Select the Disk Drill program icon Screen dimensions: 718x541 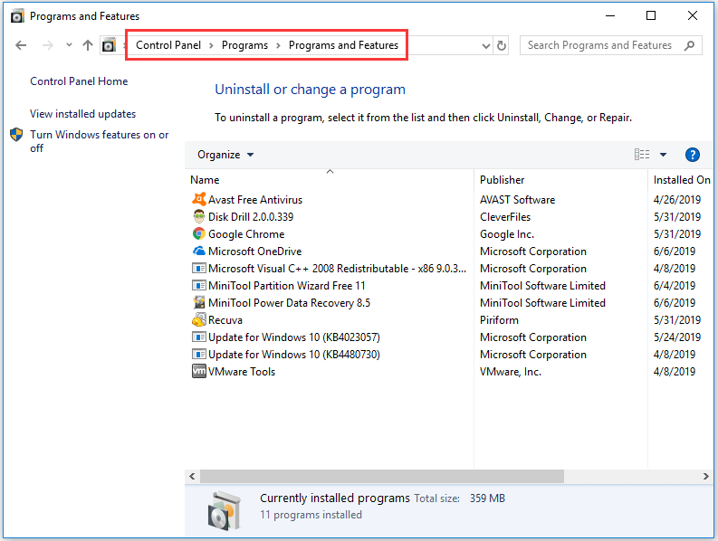pos(199,217)
